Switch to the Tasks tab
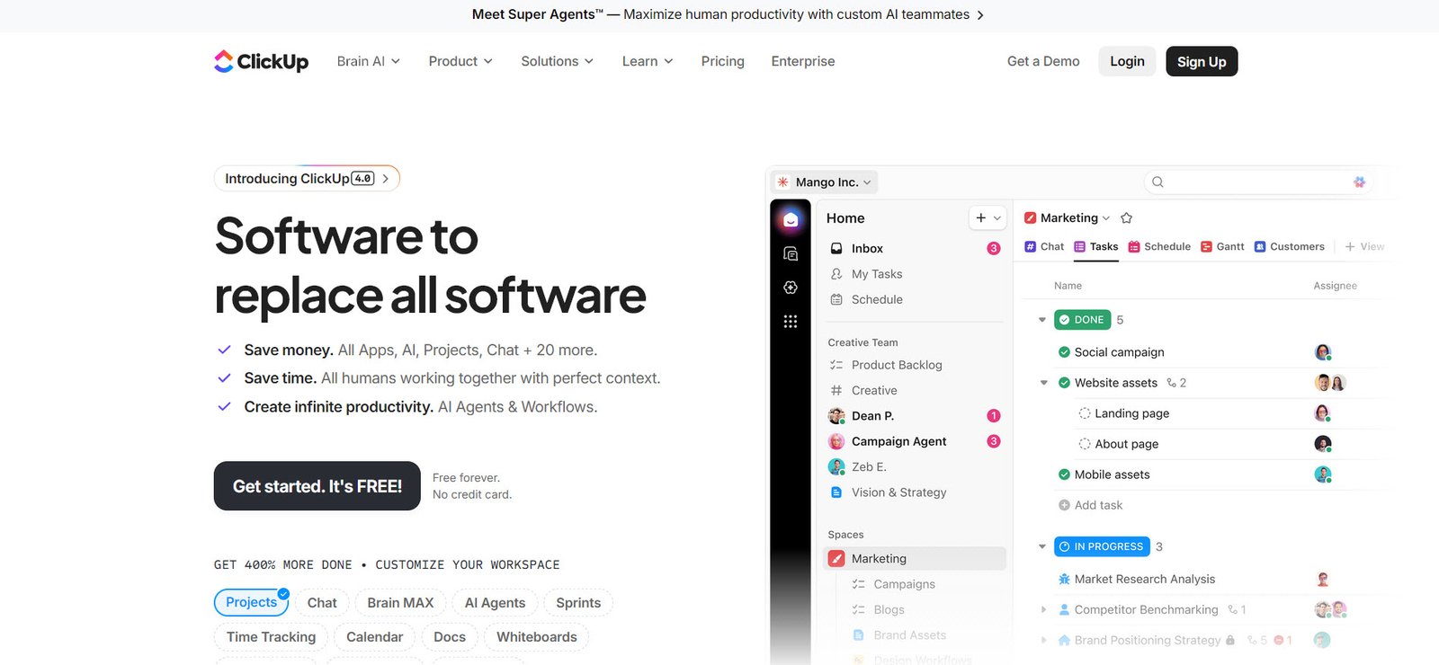 click(x=1096, y=246)
